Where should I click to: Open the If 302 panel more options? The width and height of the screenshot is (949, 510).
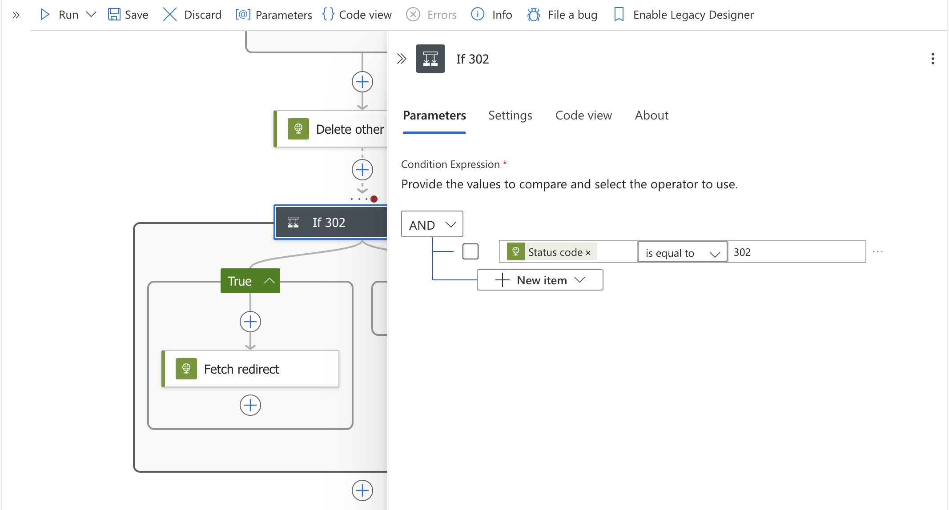pos(933,59)
